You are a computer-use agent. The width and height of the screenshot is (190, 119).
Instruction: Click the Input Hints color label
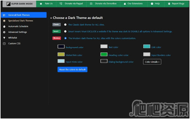pos(74,62)
